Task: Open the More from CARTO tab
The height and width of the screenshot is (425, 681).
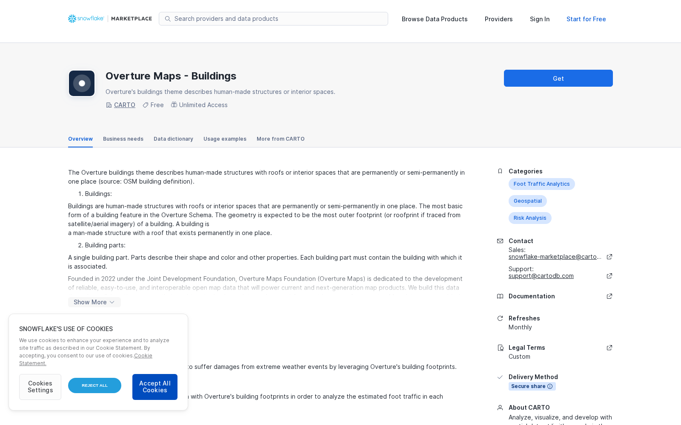Action: (280, 139)
